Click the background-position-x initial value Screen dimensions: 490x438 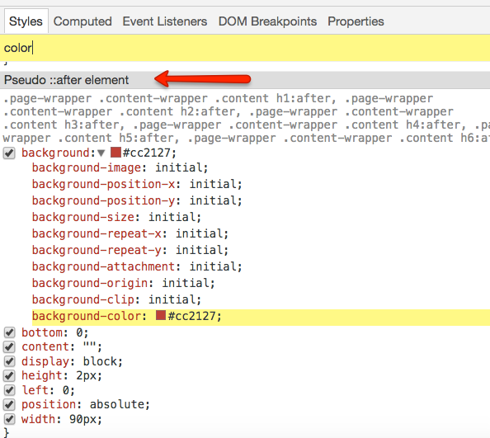click(213, 184)
